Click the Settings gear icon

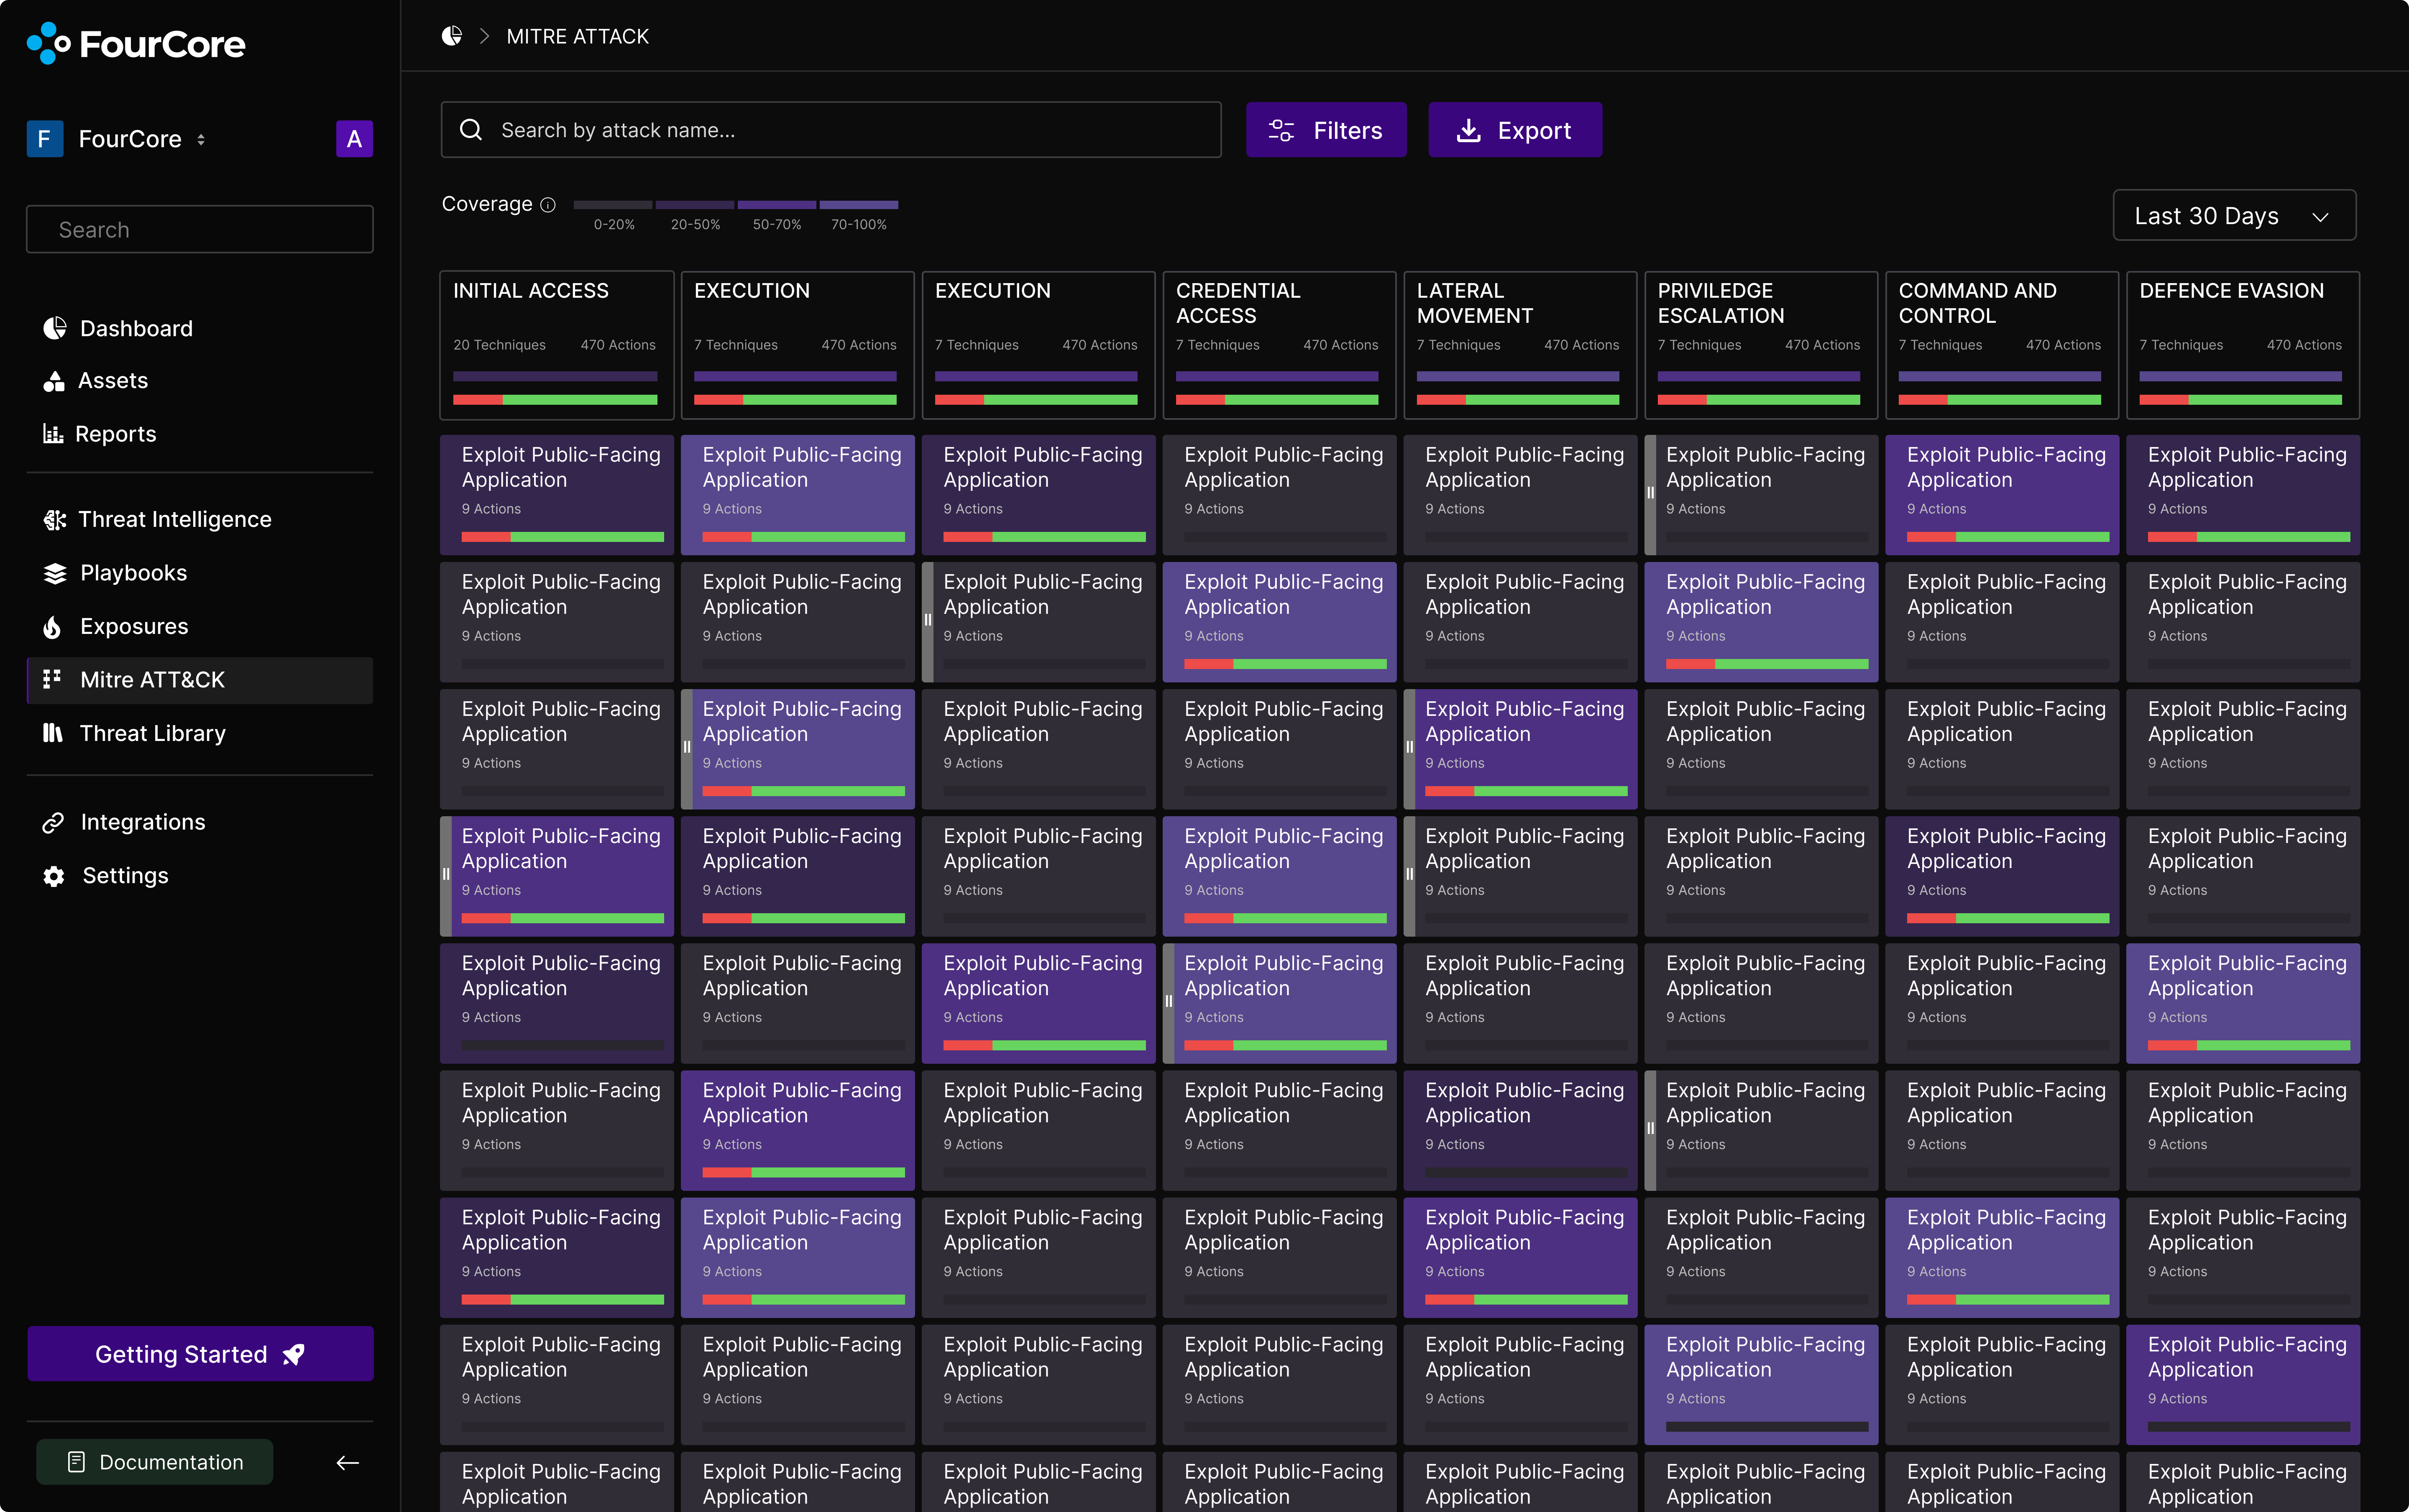[x=54, y=876]
